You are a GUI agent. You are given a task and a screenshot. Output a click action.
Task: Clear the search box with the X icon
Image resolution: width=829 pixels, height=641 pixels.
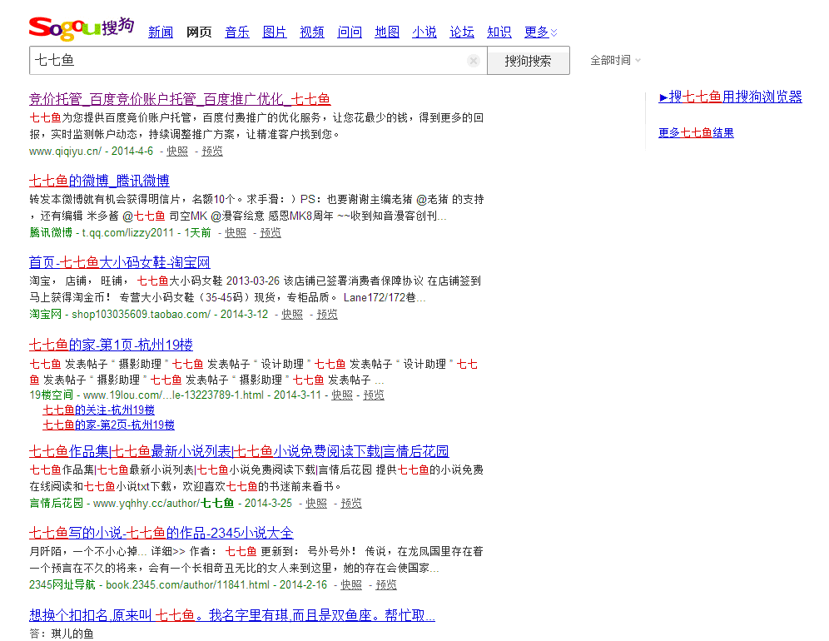coord(474,61)
